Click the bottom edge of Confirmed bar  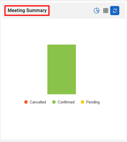point(62,94)
